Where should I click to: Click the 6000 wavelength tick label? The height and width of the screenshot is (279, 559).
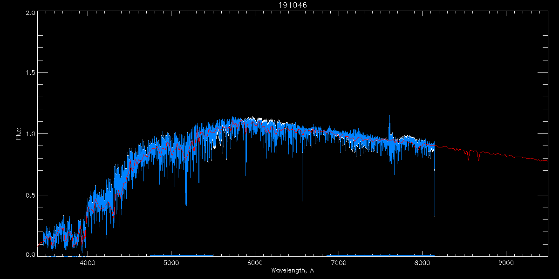(255, 262)
